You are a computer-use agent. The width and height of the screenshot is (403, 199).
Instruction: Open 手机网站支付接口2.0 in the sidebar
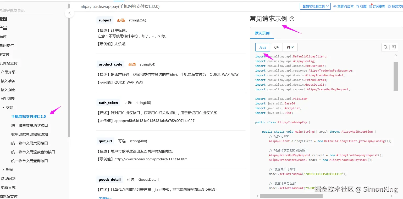29,116
